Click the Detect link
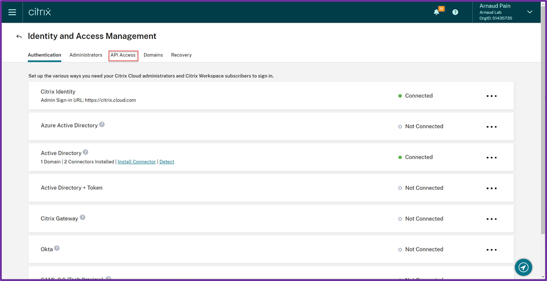Viewport: 547px width, 281px height. click(167, 162)
